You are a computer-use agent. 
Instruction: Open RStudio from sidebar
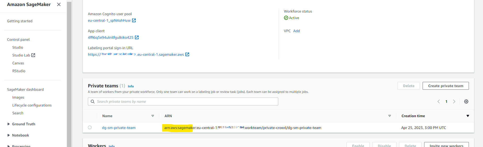[19, 71]
